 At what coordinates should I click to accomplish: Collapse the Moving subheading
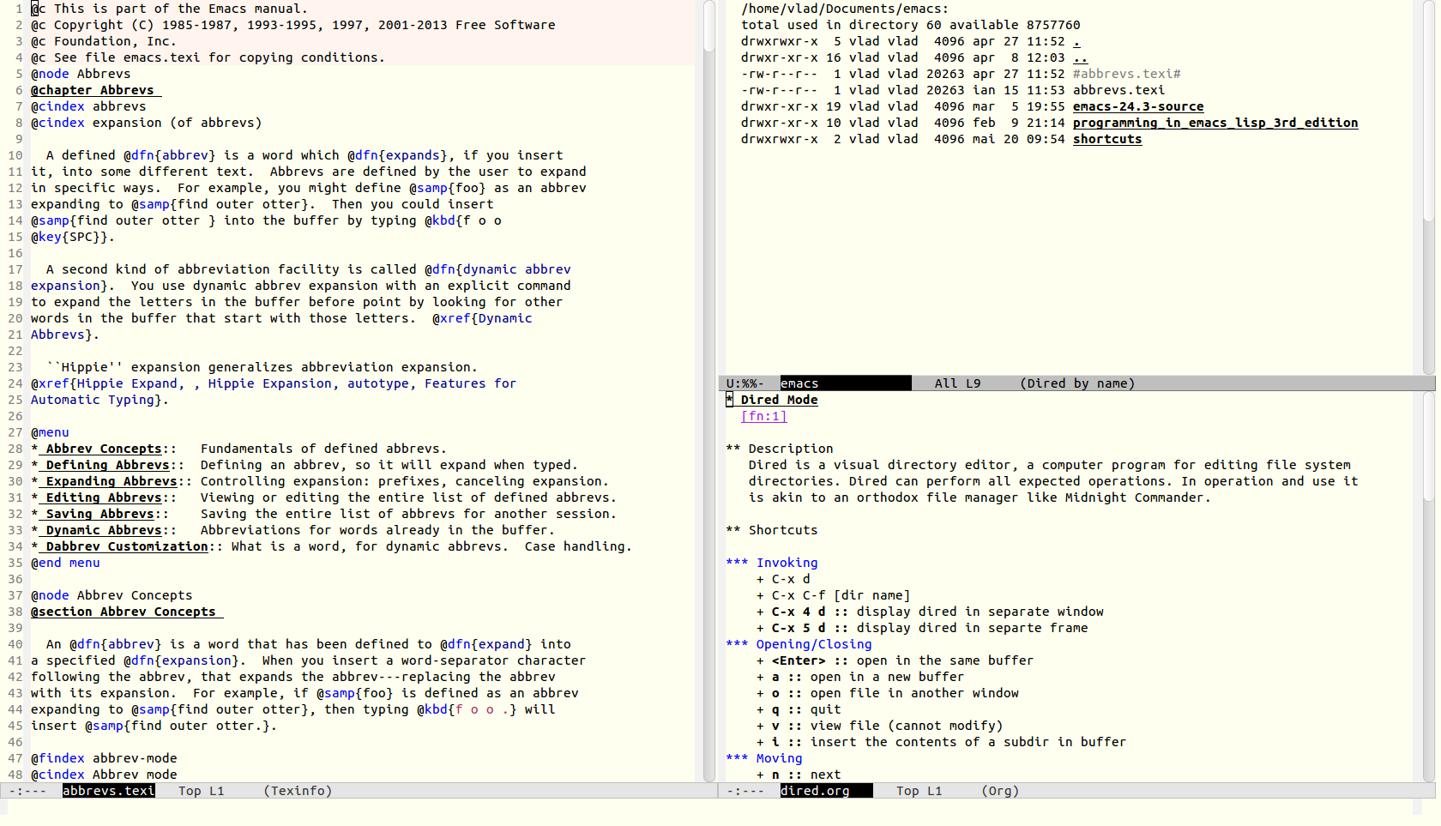click(763, 758)
